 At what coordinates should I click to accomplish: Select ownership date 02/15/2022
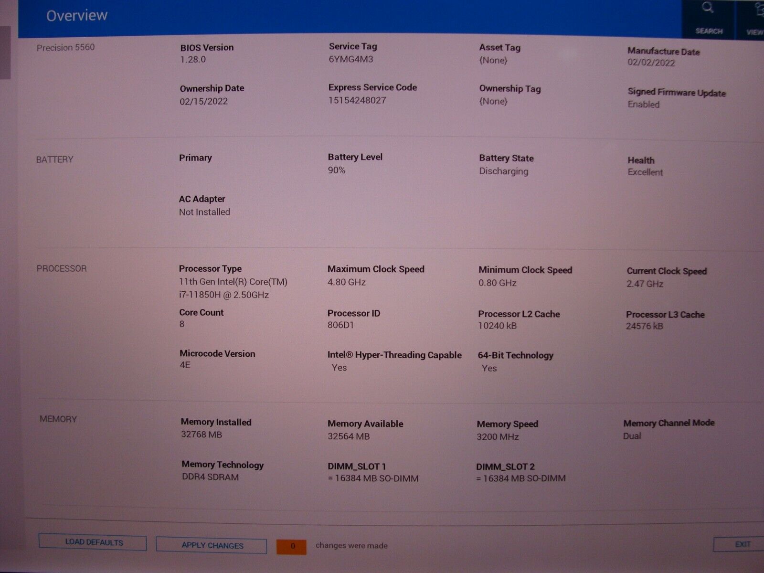(x=204, y=101)
